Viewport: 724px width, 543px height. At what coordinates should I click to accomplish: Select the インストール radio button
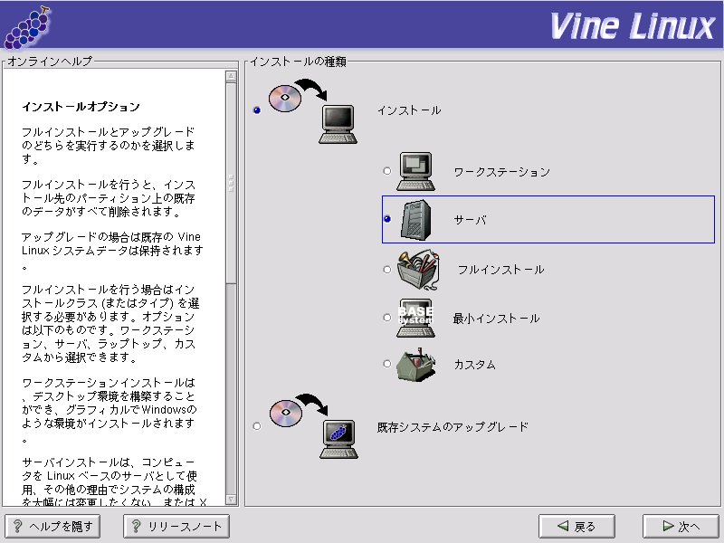point(257,110)
